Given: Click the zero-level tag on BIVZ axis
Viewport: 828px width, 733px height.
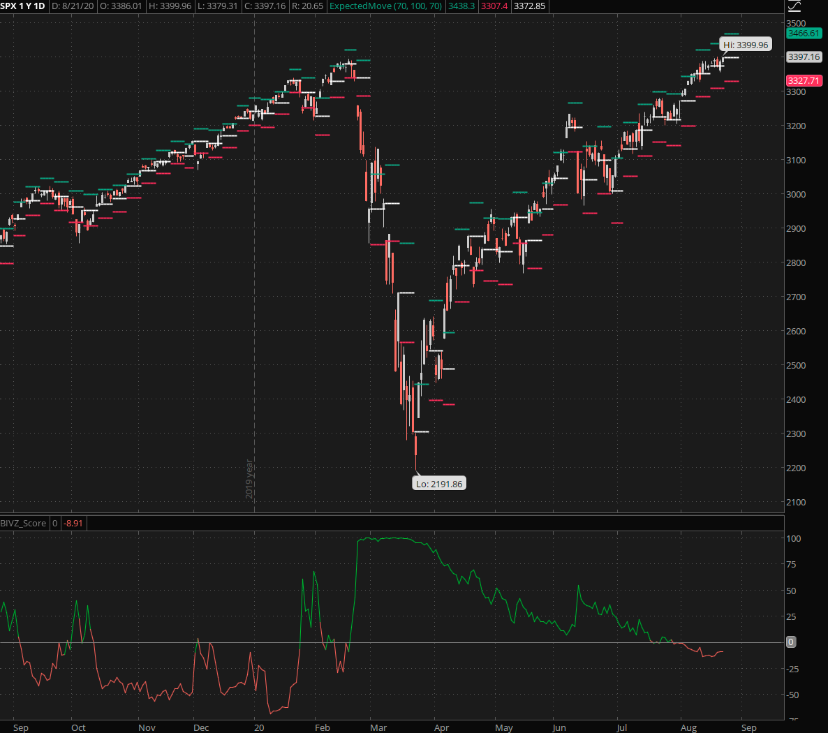Looking at the screenshot, I should click(790, 642).
